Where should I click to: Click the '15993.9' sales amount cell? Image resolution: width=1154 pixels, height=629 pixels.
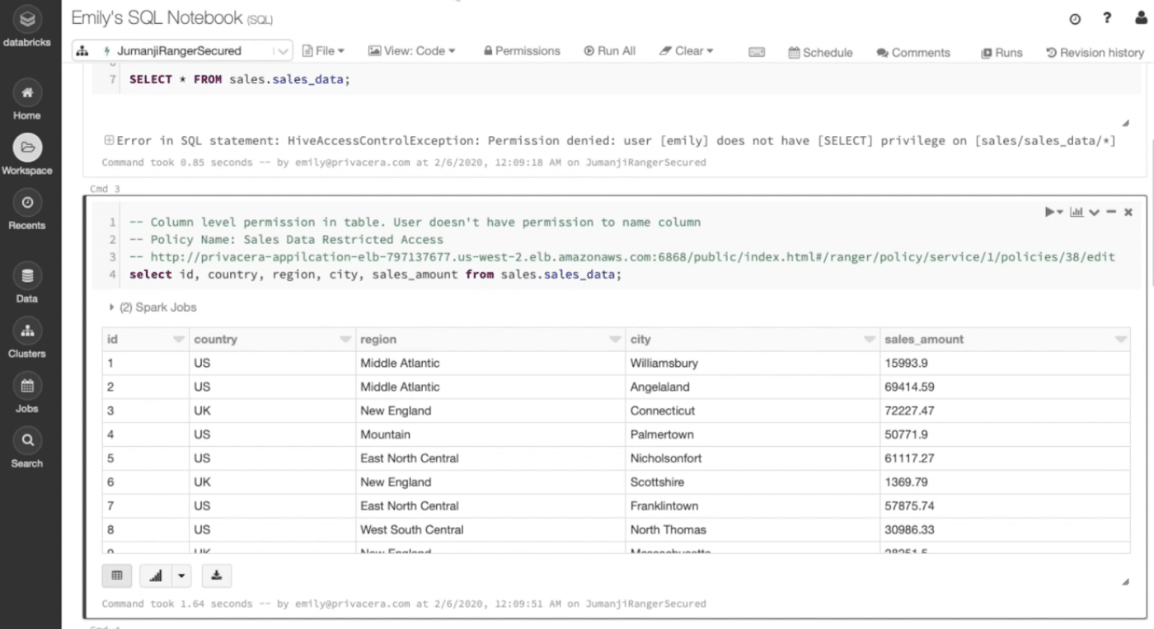(1005, 363)
